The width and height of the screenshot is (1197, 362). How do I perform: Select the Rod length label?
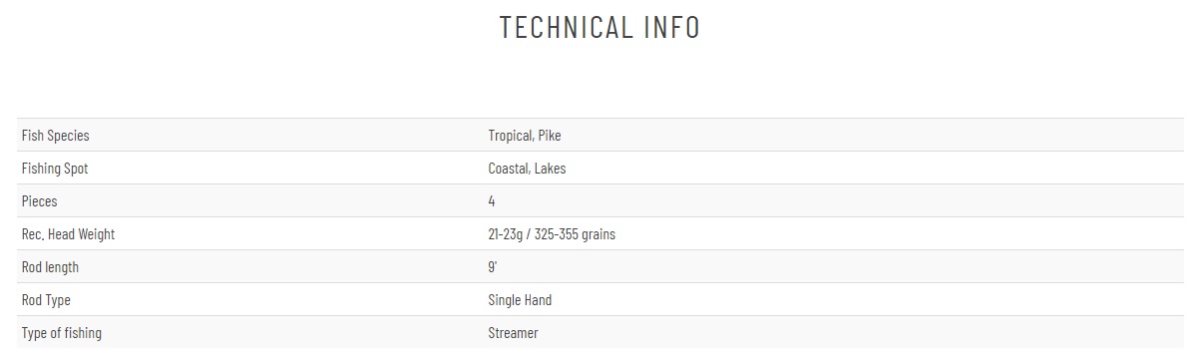[x=50, y=267]
